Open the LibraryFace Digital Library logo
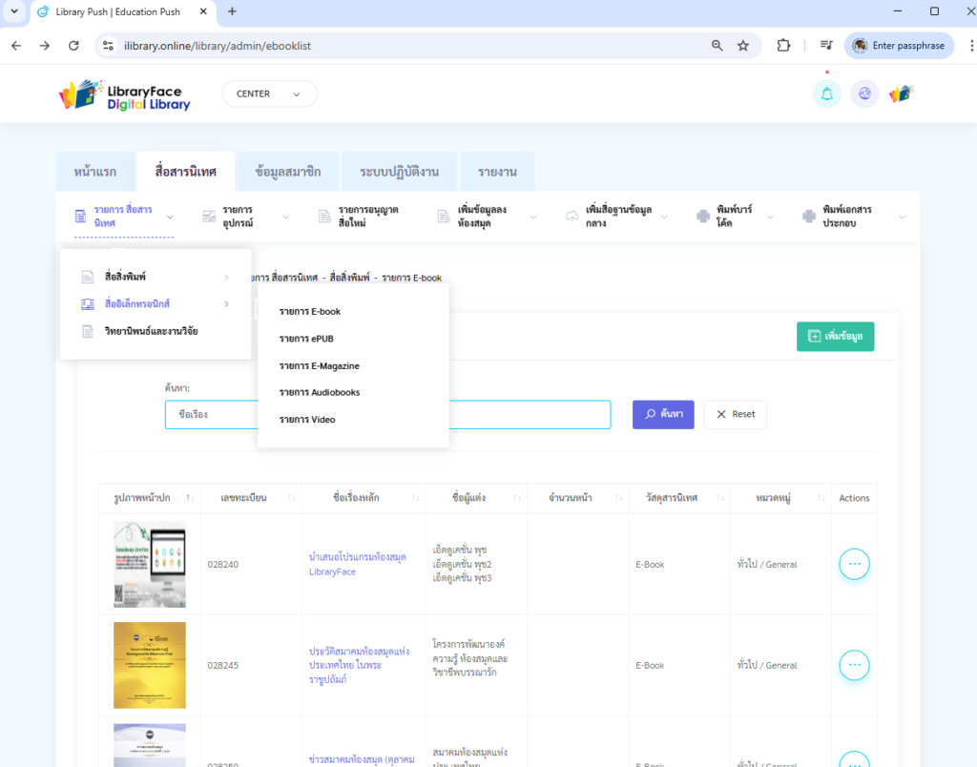This screenshot has height=767, width=977. click(125, 94)
